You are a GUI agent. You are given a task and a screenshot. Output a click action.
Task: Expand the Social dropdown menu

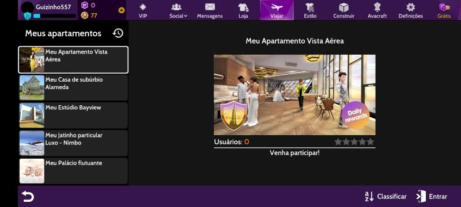click(178, 10)
